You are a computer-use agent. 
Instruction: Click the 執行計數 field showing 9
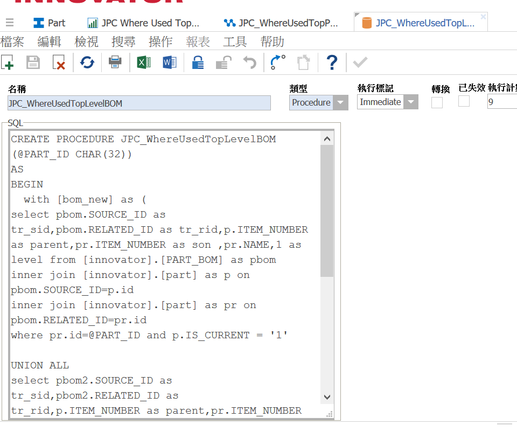(502, 102)
